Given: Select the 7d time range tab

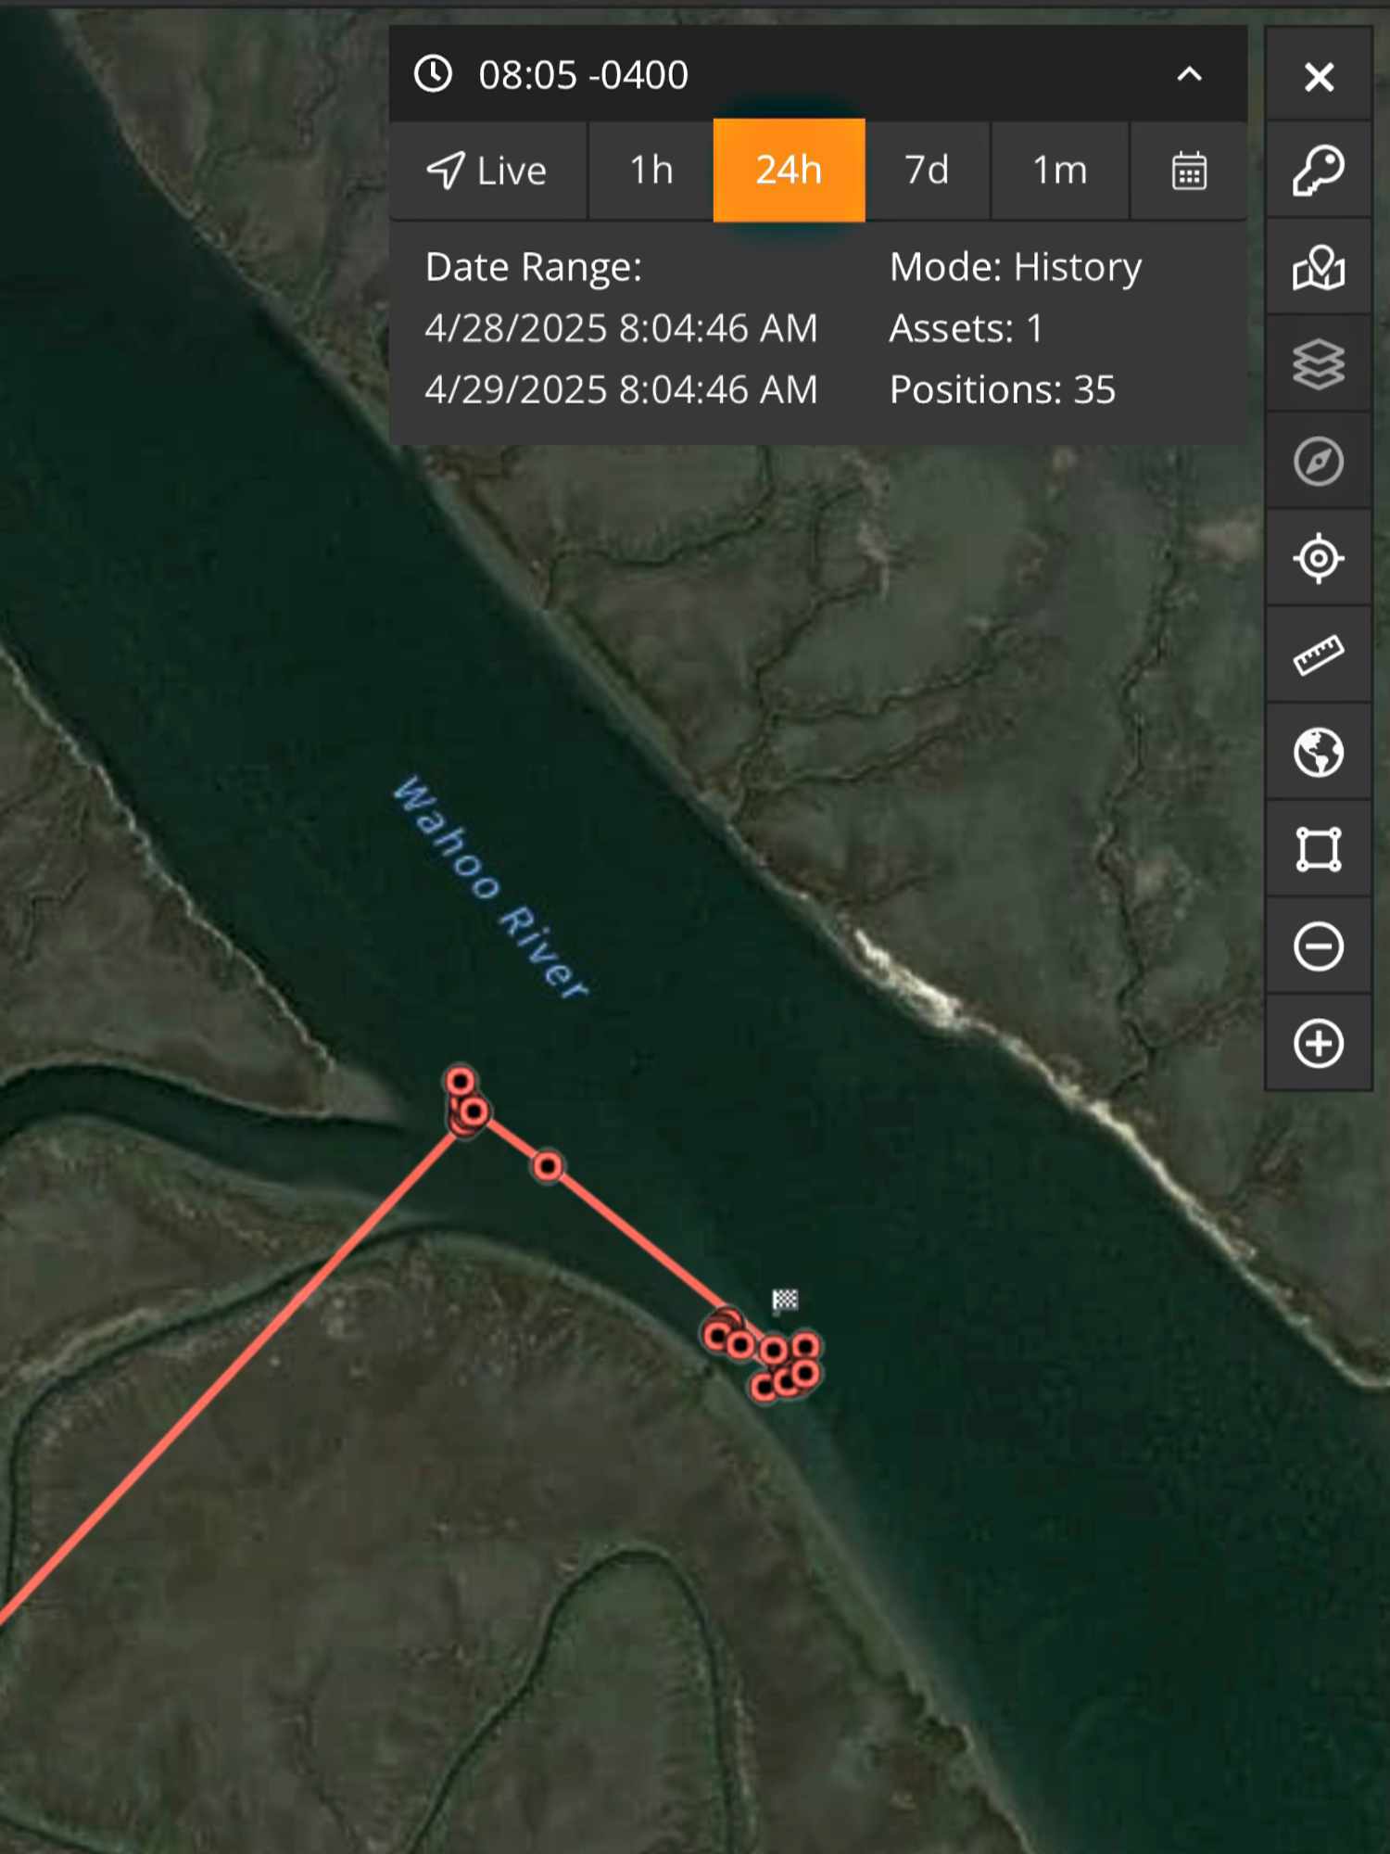Looking at the screenshot, I should pos(927,171).
